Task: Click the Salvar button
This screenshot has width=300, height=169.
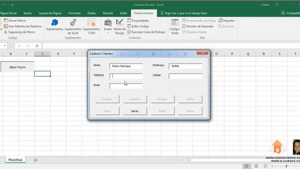Action: point(135,111)
